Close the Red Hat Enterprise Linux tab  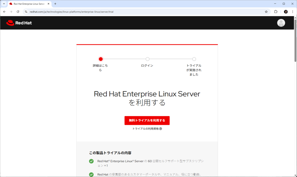pyautogui.click(x=48, y=4)
